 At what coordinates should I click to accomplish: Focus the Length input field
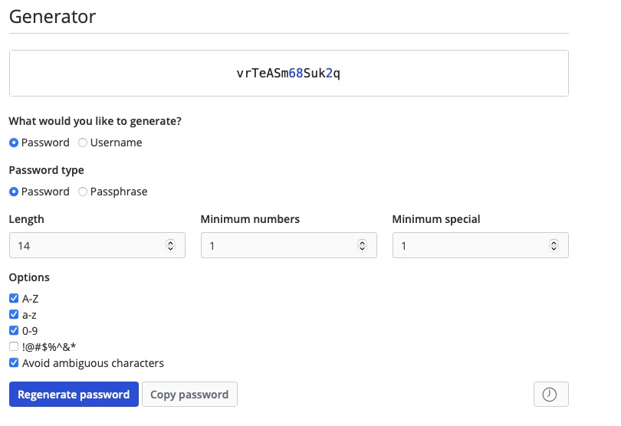pos(97,245)
